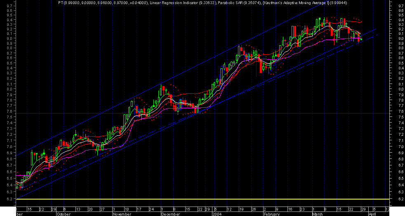Image resolution: width=405 pixels, height=216 pixels.
Task: Click the December 8 date label
Action: 174,209
